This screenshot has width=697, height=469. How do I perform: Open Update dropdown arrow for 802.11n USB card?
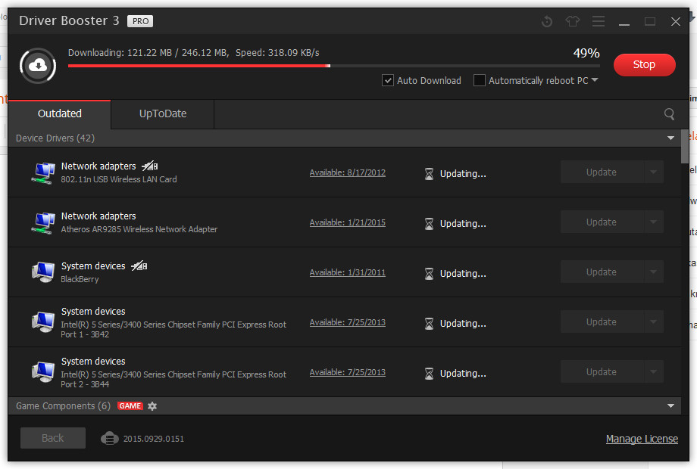tap(653, 172)
